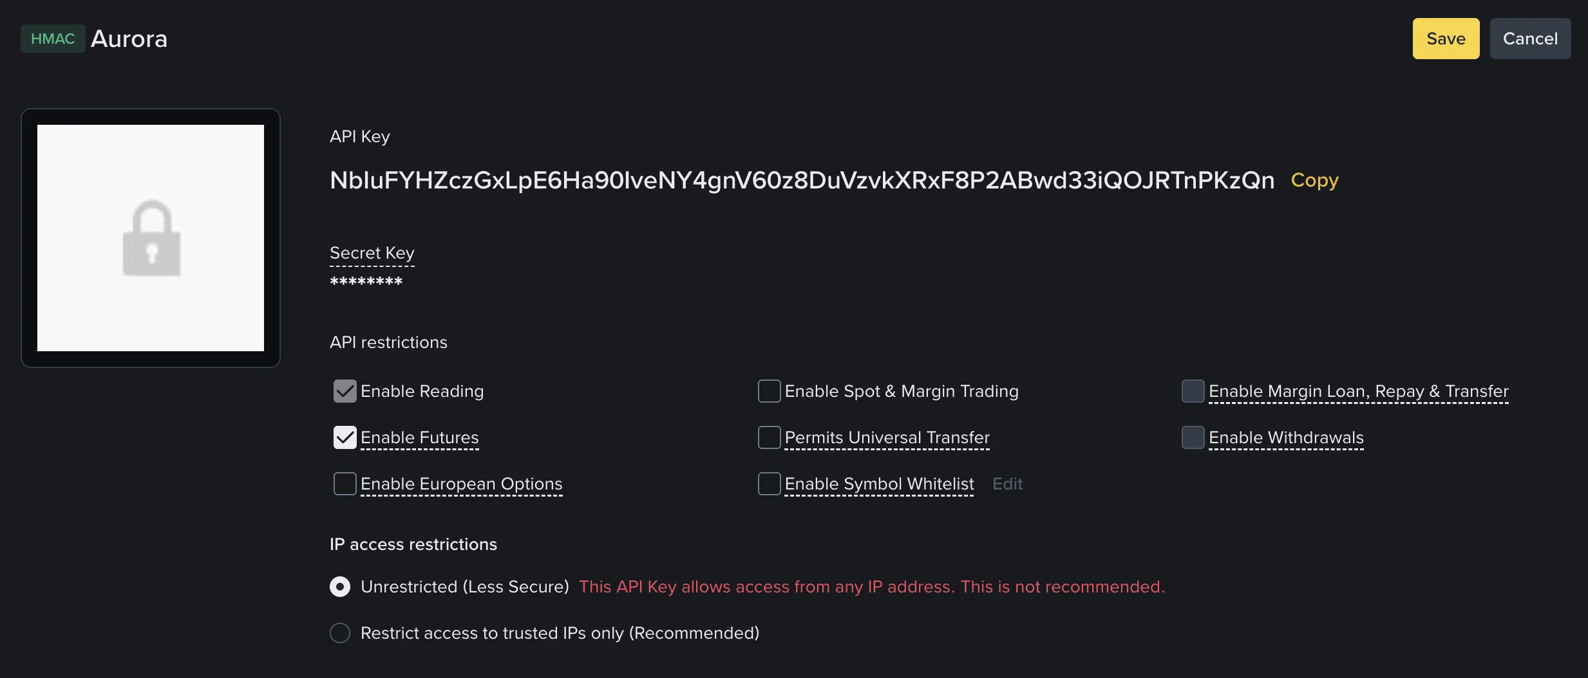Viewport: 1588px width, 678px height.
Task: Click the HMAC badge label
Action: tap(52, 39)
